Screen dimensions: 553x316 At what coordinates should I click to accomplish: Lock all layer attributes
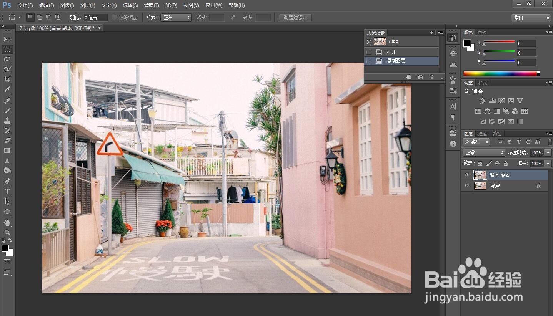point(505,164)
